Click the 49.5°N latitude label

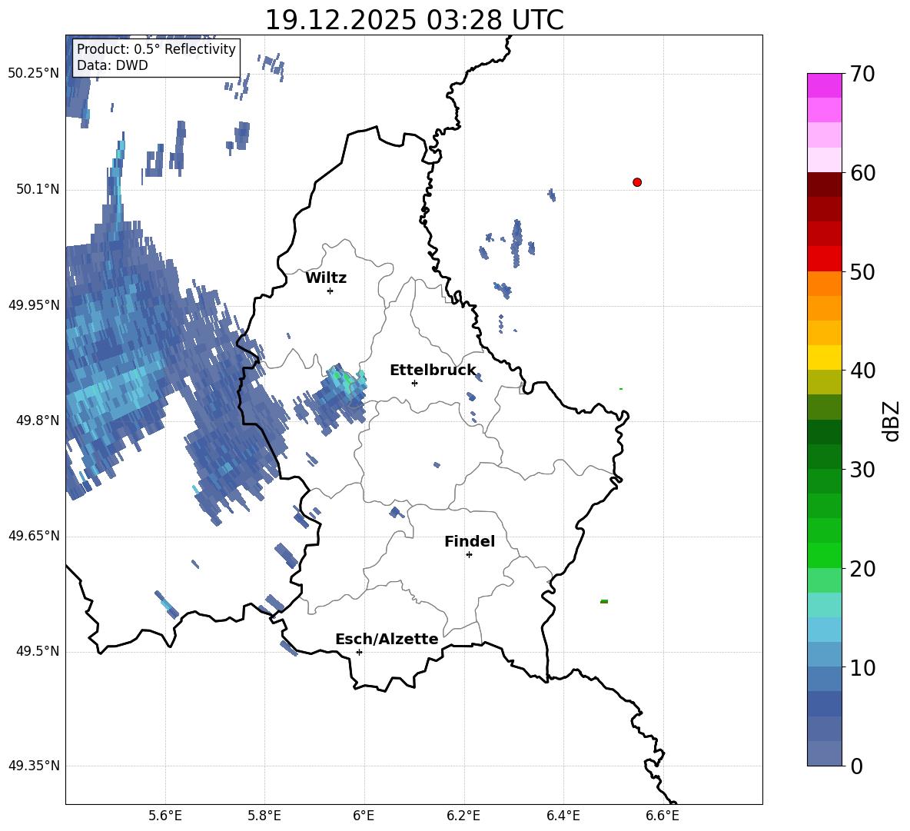(38, 651)
